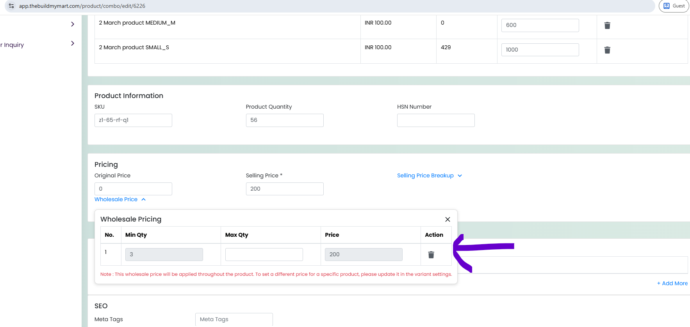Click the Price column header
This screenshot has width=690, height=327.
[x=332, y=235]
